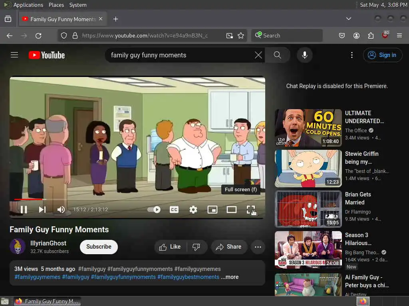
Task: Open the IllyrianGhost channel name link
Action: pyautogui.click(x=48, y=243)
